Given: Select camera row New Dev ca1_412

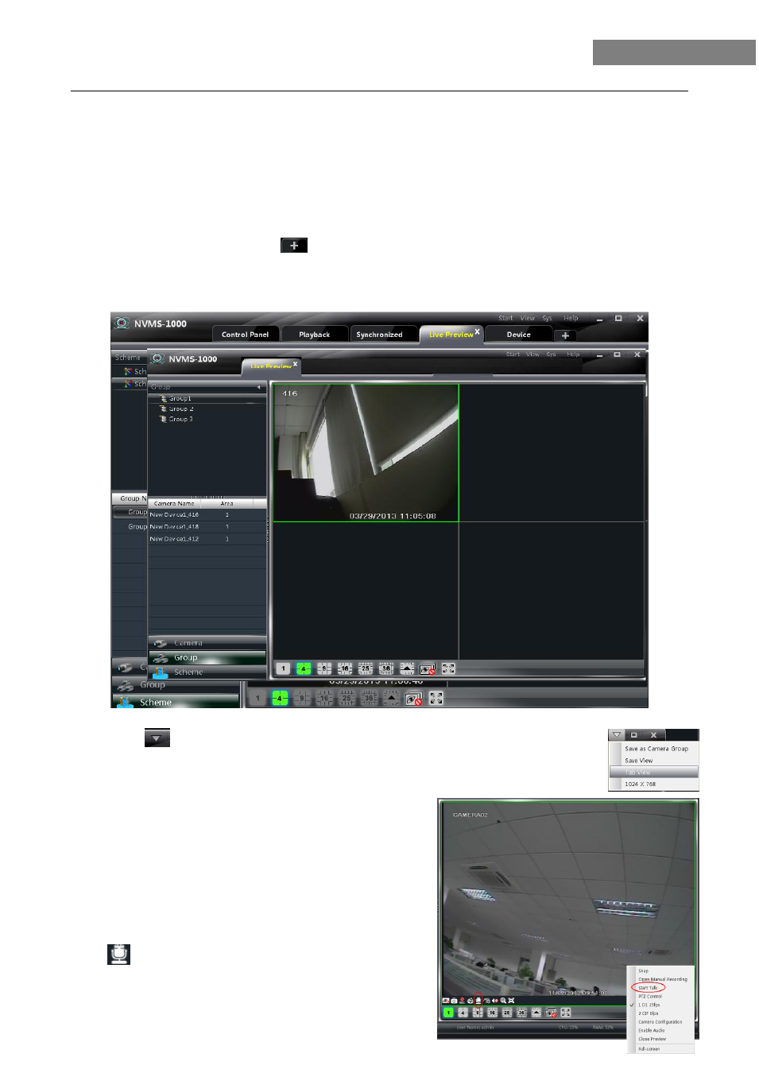Looking at the screenshot, I should 207,539.
